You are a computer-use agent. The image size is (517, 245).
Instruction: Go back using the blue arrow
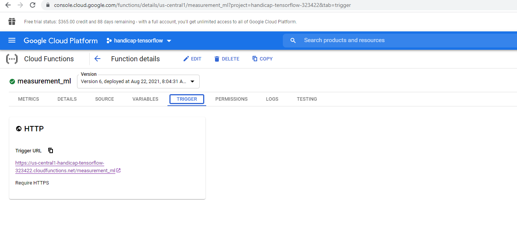[97, 59]
